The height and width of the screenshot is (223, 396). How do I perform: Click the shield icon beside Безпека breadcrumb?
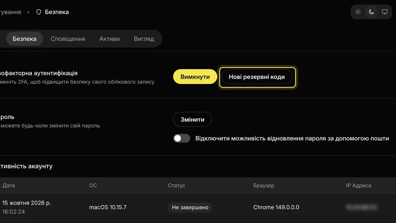coord(39,12)
